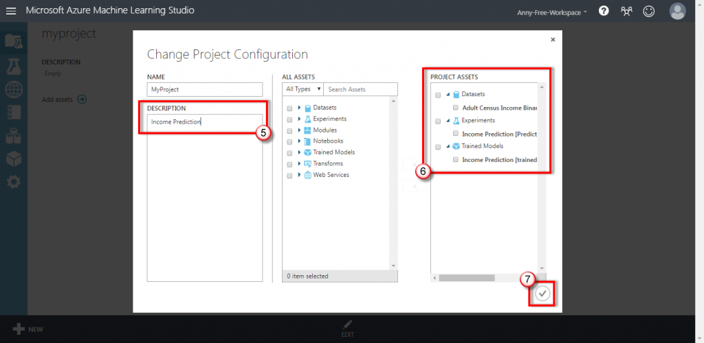This screenshot has height=343, width=704.
Task: Expand the Web Services tree node
Action: 299,175
